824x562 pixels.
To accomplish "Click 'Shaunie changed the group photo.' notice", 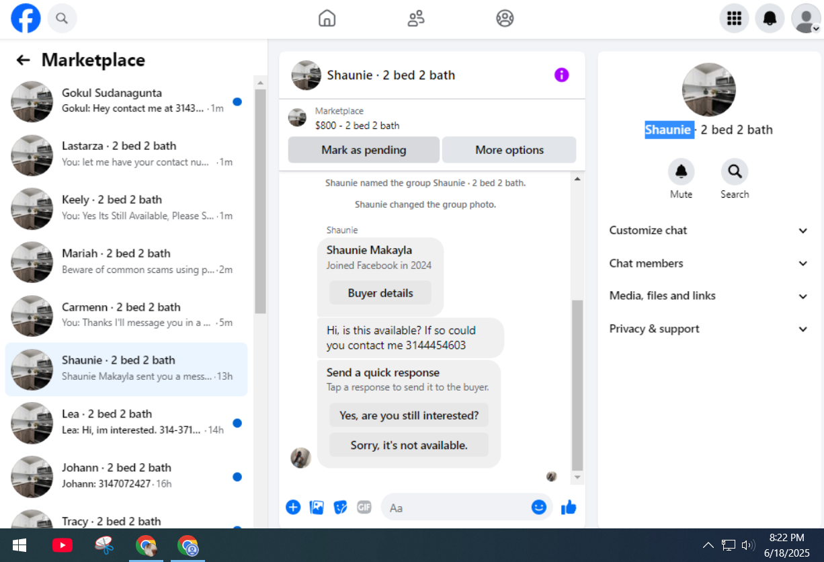I will (425, 204).
